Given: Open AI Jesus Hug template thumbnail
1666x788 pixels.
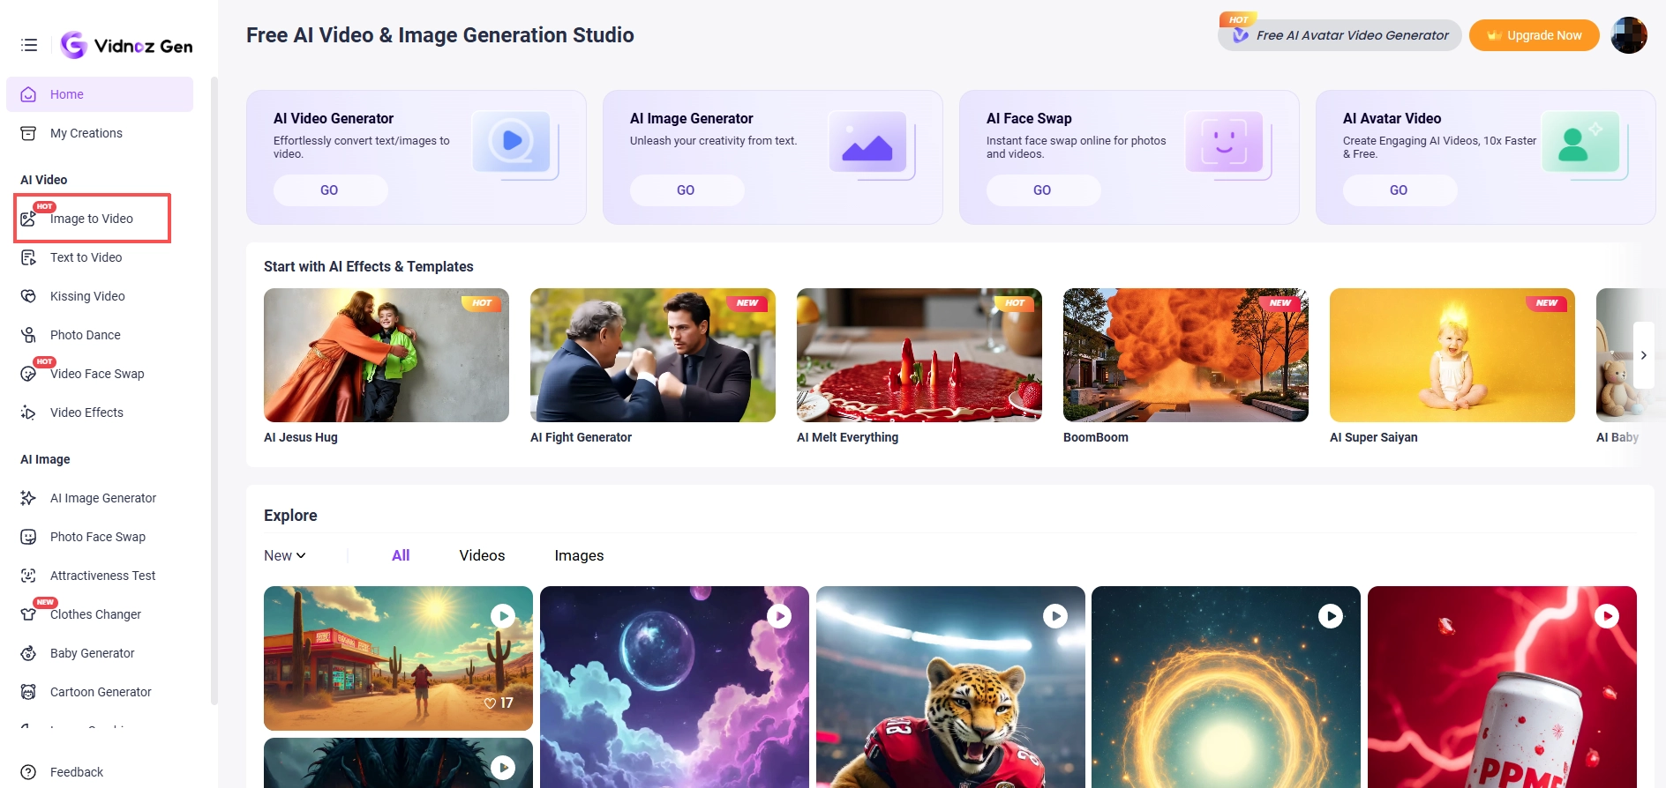Looking at the screenshot, I should click(x=386, y=355).
